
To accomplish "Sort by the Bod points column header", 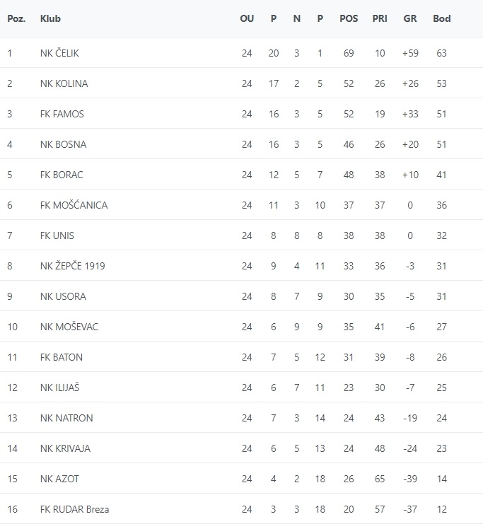I will coord(441,18).
